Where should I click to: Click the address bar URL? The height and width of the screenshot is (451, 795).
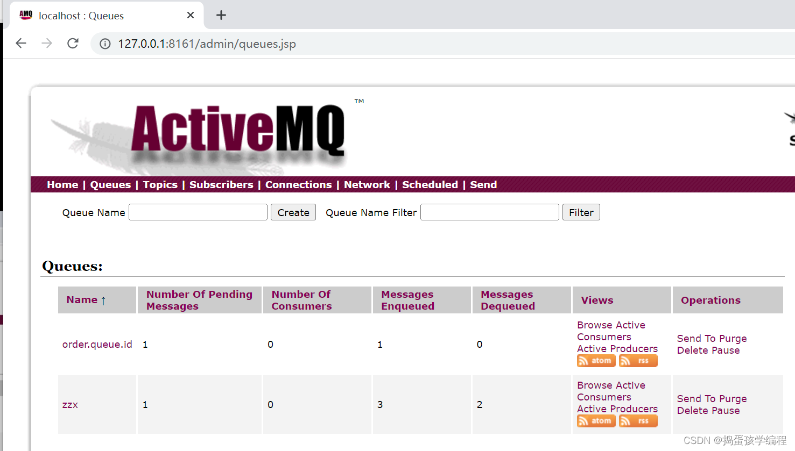[207, 44]
